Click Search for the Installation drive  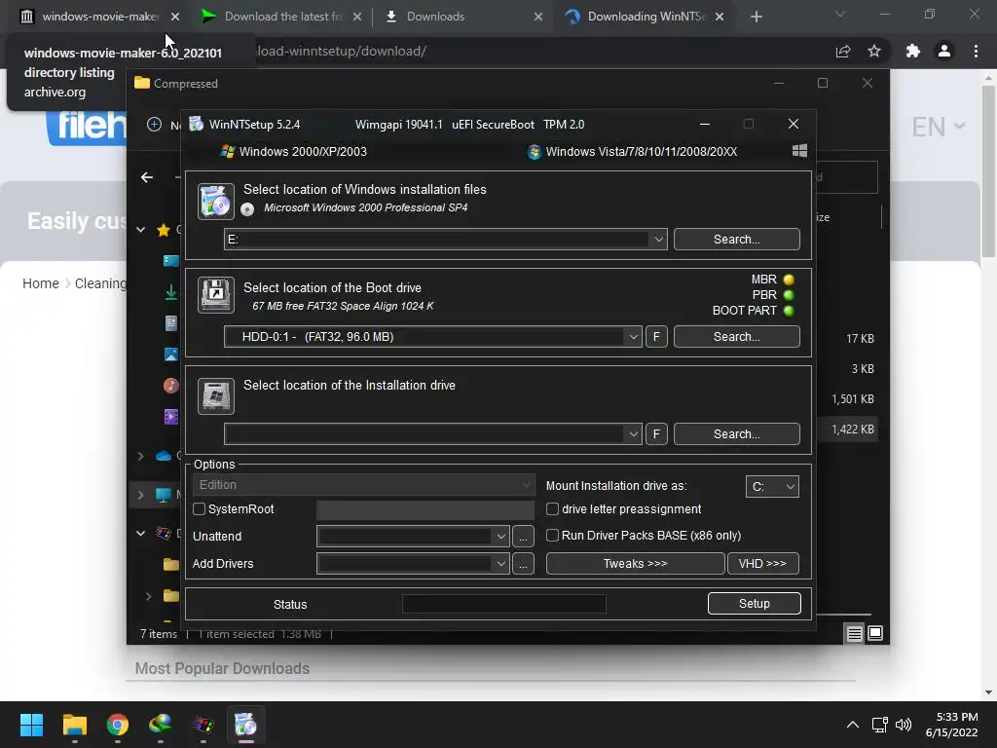(x=736, y=433)
